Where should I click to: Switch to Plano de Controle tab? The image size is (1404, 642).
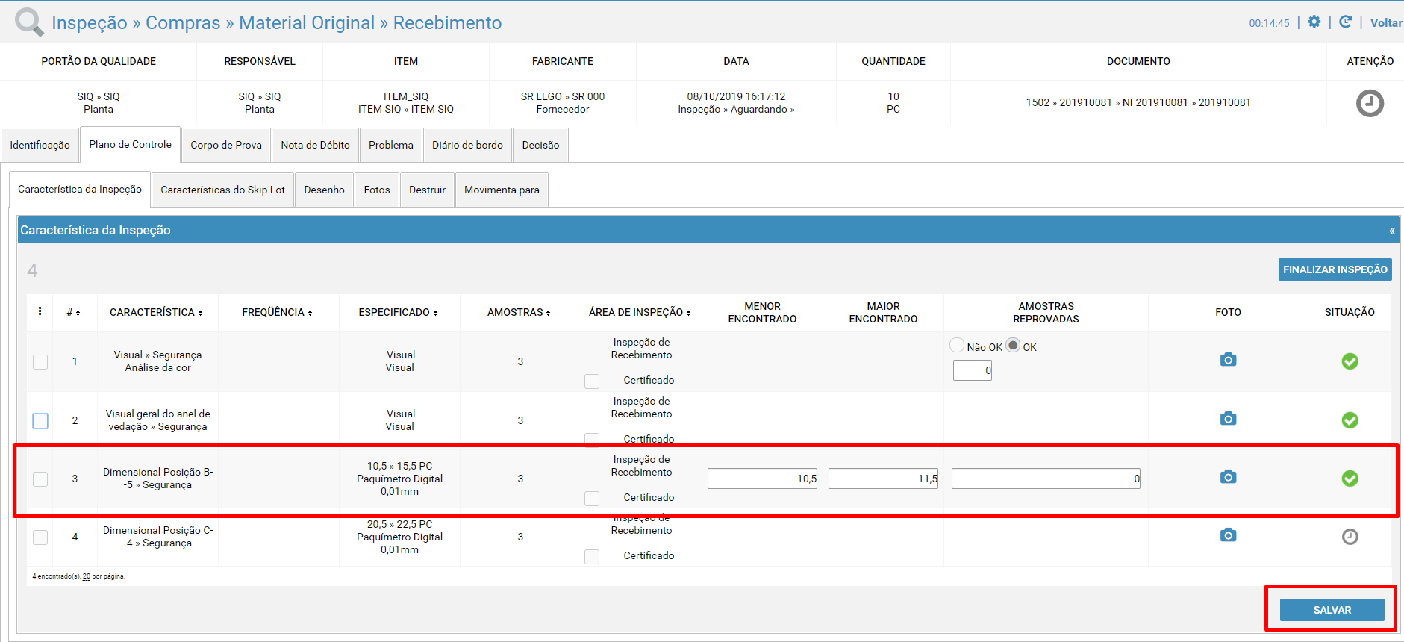130,144
